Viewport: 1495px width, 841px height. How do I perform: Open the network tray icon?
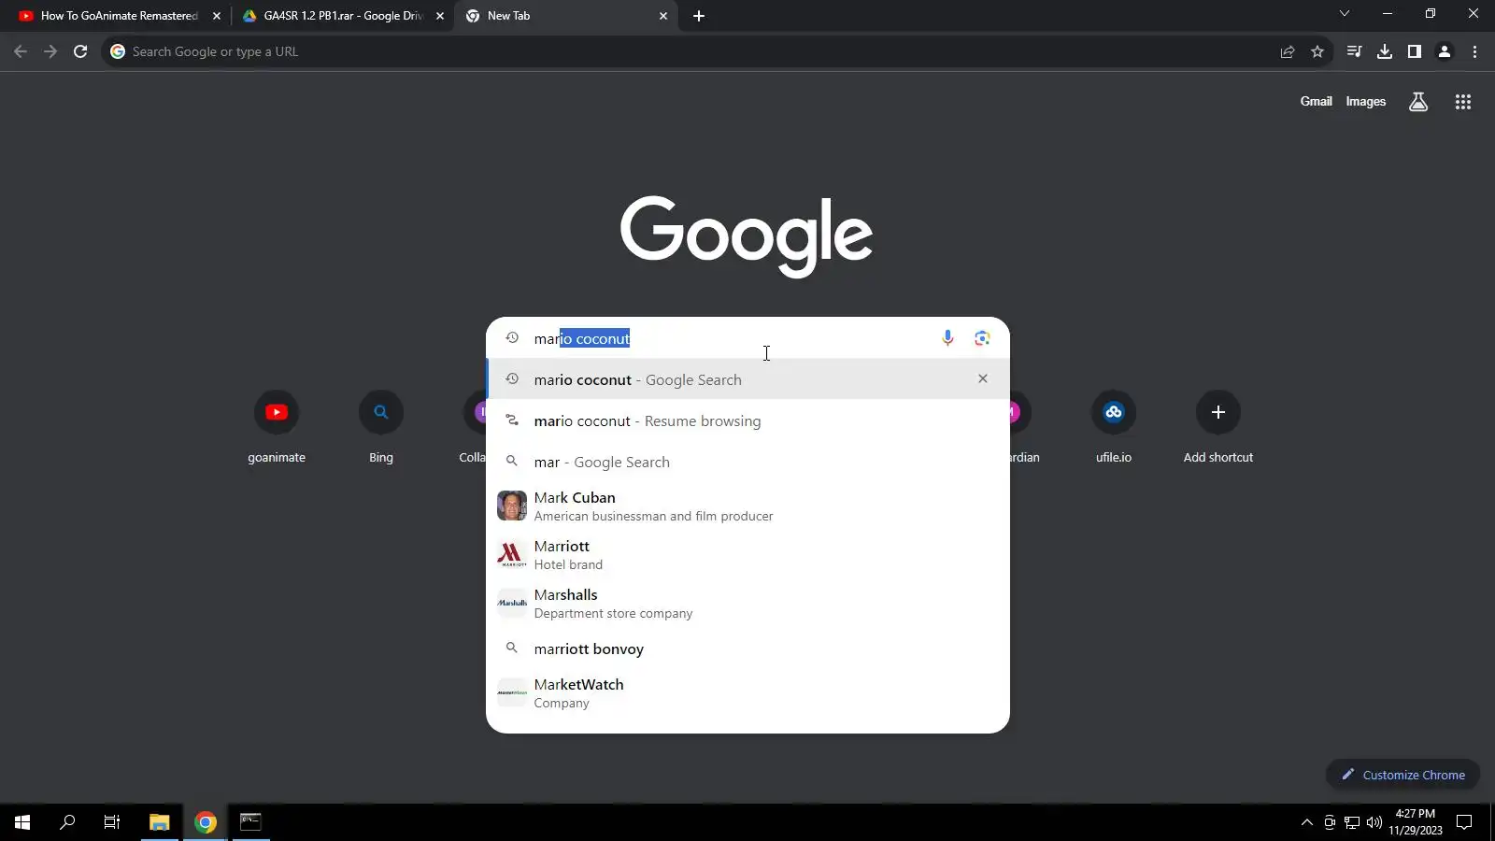click(x=1352, y=822)
